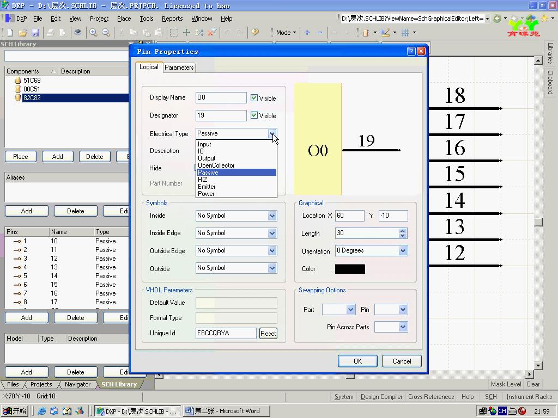558x418 pixels.
Task: Click the Clear Filter funnel icon
Action: coord(212,33)
